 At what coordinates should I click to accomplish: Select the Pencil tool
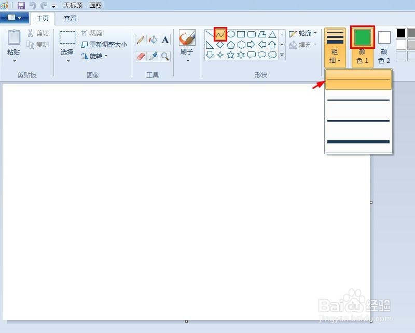141,40
